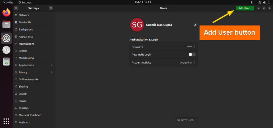Open Displays settings

(34, 108)
